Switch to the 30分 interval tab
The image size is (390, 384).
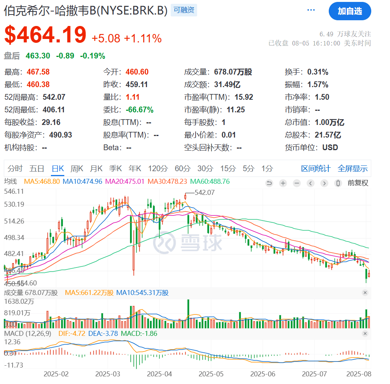pos(205,169)
